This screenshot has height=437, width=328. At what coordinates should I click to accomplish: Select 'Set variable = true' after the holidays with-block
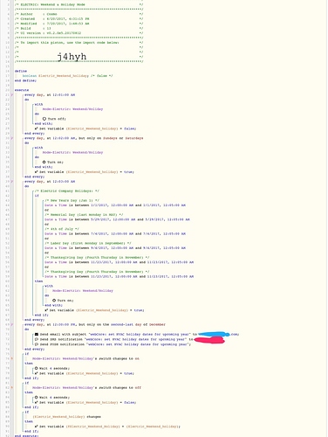point(94,310)
